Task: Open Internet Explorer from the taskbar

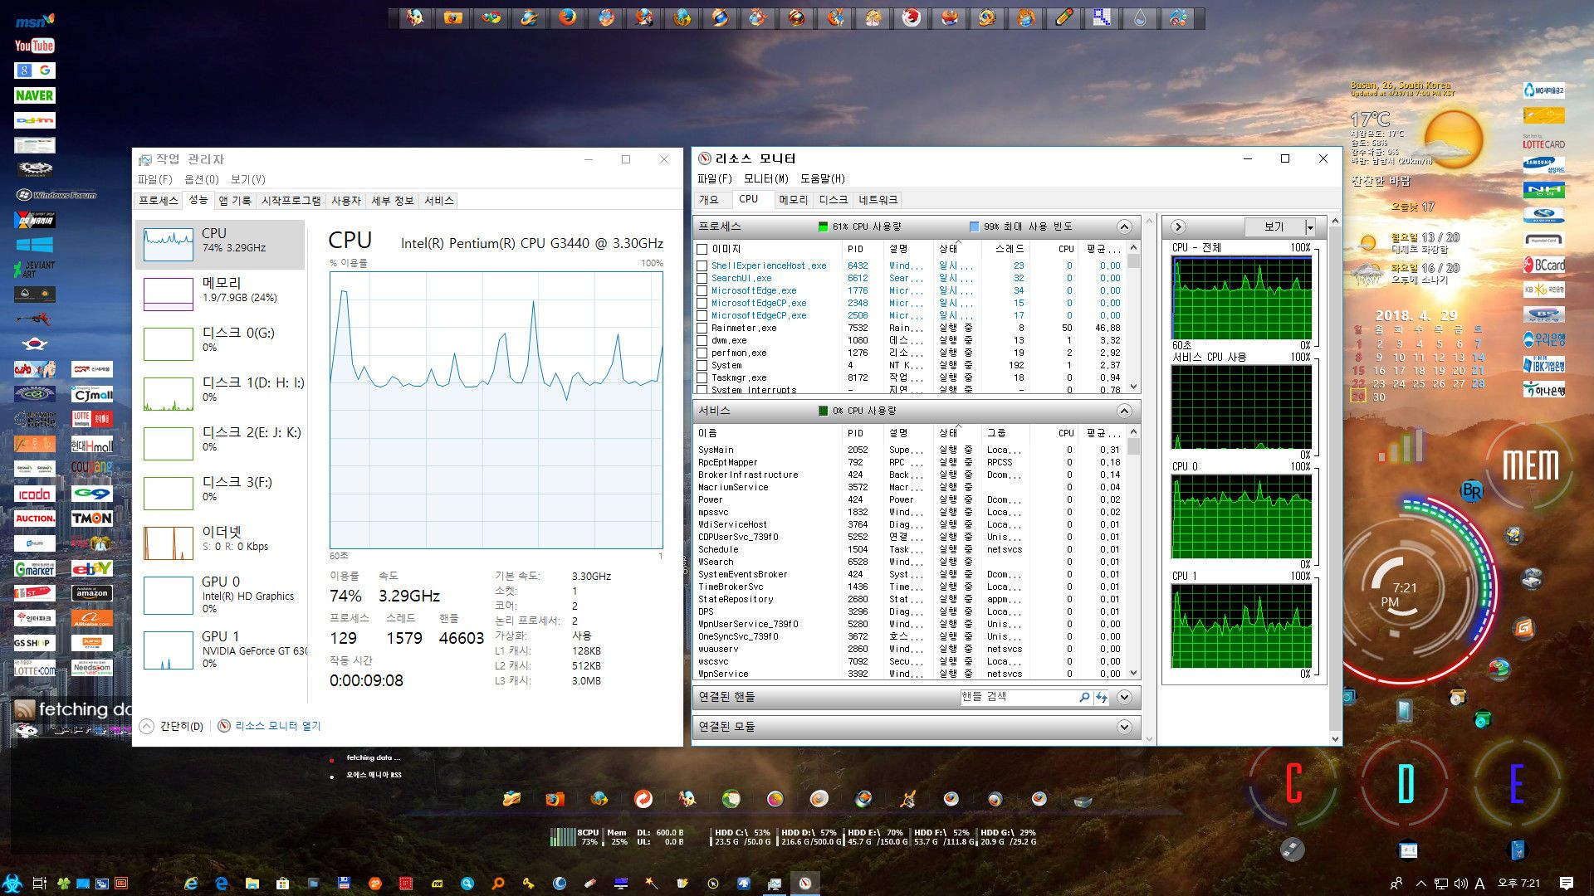Action: pos(190,884)
